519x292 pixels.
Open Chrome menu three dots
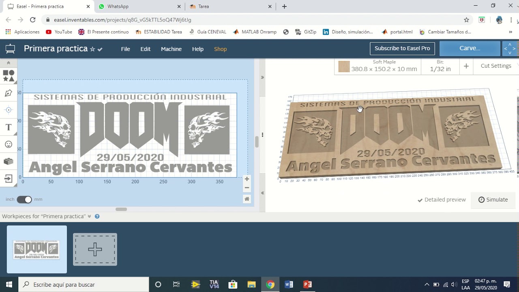[x=511, y=19]
